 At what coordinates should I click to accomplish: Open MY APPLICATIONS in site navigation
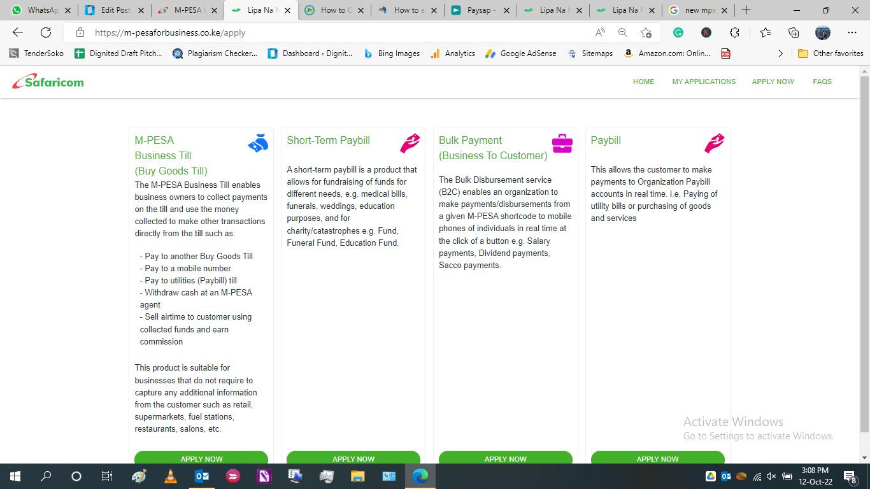[x=704, y=81]
